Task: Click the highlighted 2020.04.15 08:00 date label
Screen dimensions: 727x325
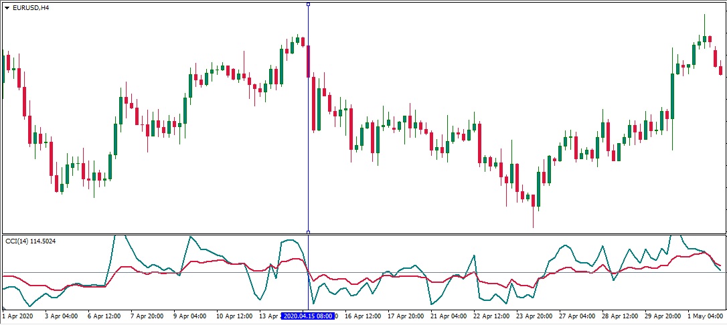Action: 308,316
